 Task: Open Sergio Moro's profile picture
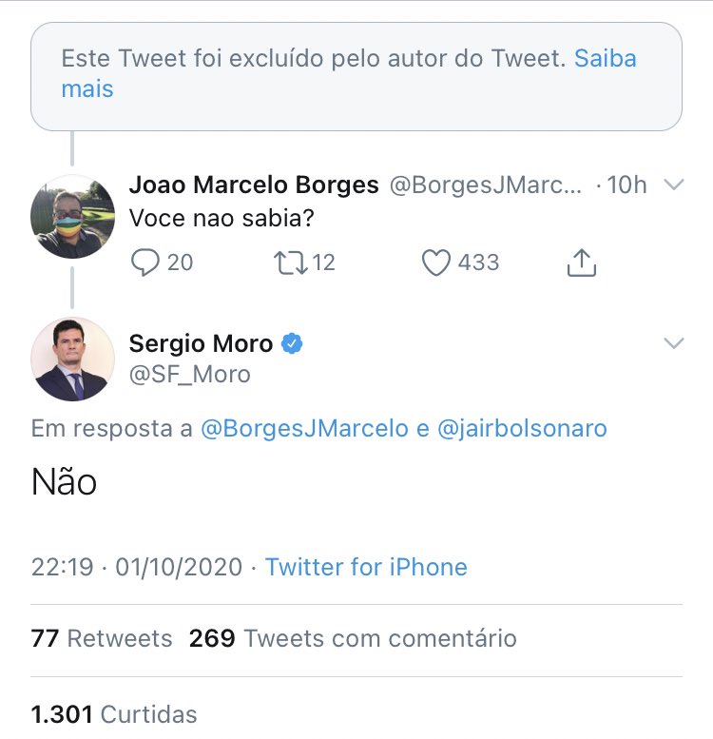coord(73,359)
